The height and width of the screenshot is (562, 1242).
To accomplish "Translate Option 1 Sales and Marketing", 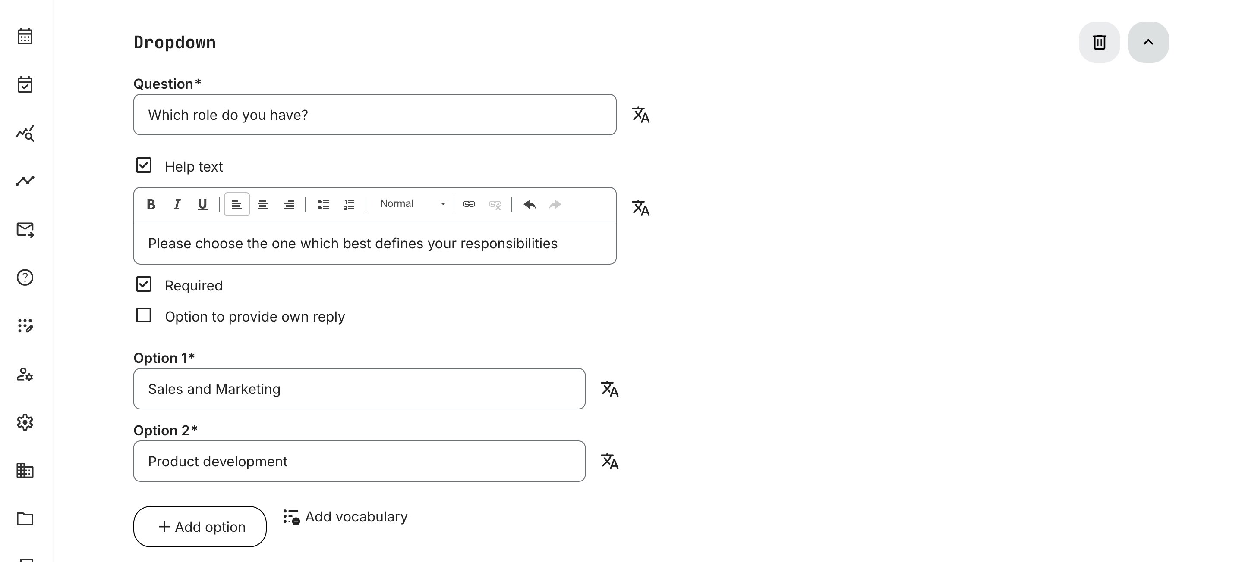I will [x=609, y=389].
